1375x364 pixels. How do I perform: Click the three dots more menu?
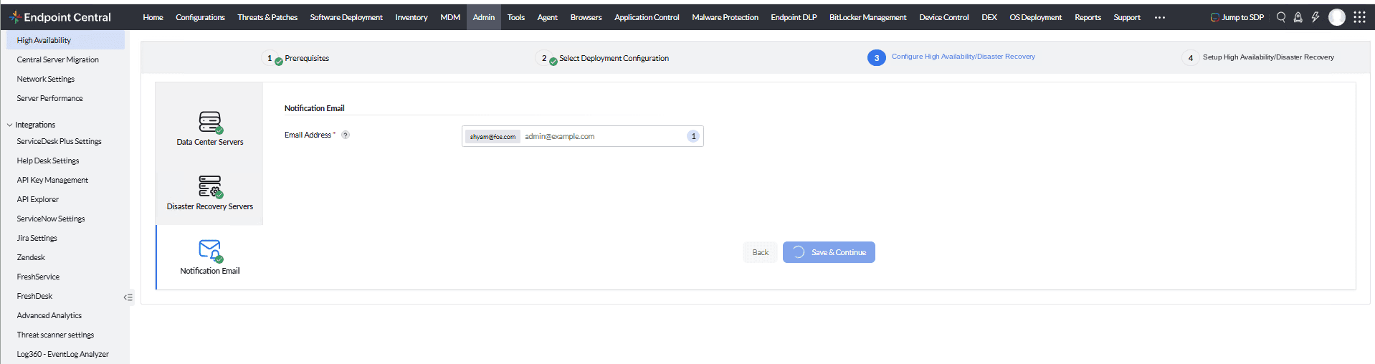pyautogui.click(x=1160, y=17)
